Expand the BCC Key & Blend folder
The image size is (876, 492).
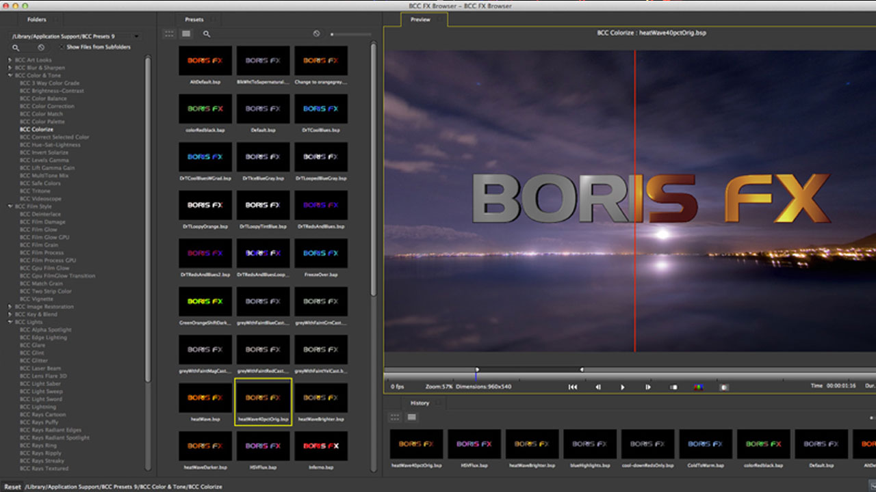coord(10,314)
